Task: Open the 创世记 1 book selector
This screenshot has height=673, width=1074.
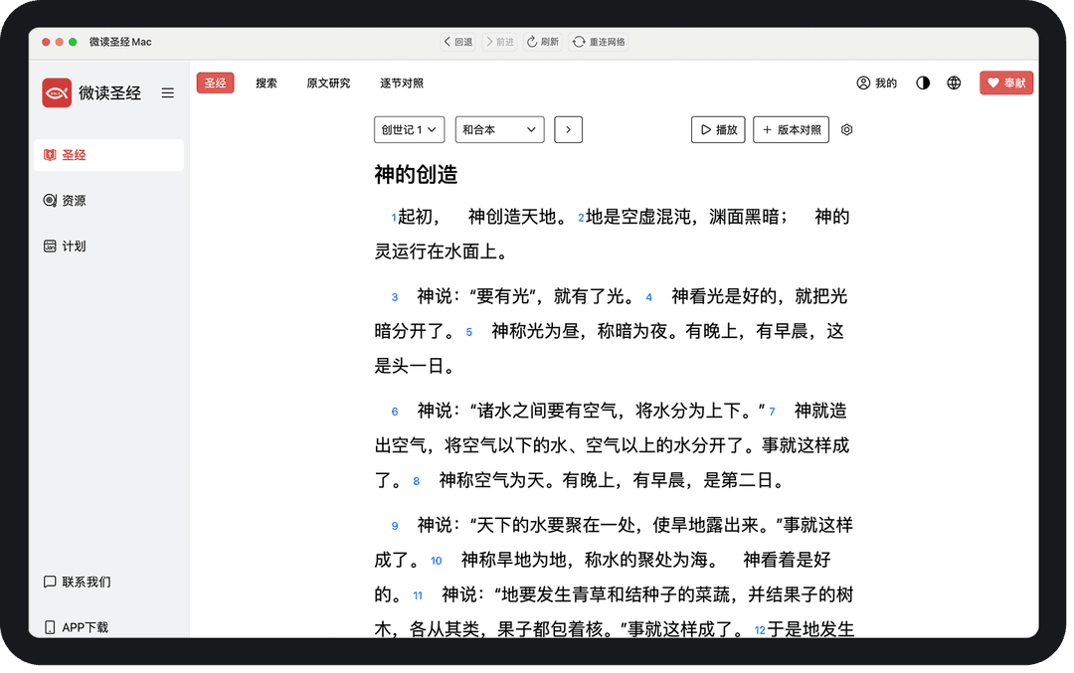Action: tap(409, 129)
